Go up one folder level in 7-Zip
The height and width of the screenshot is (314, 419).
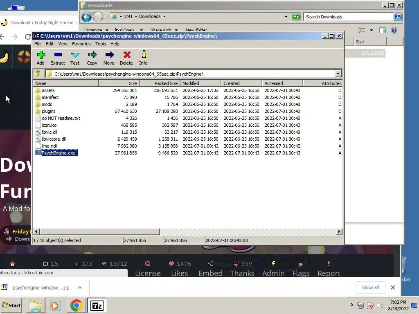pyautogui.click(x=38, y=74)
